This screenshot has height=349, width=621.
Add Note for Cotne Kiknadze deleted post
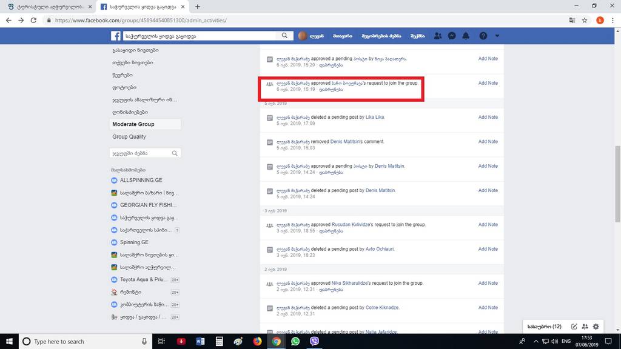488,308
